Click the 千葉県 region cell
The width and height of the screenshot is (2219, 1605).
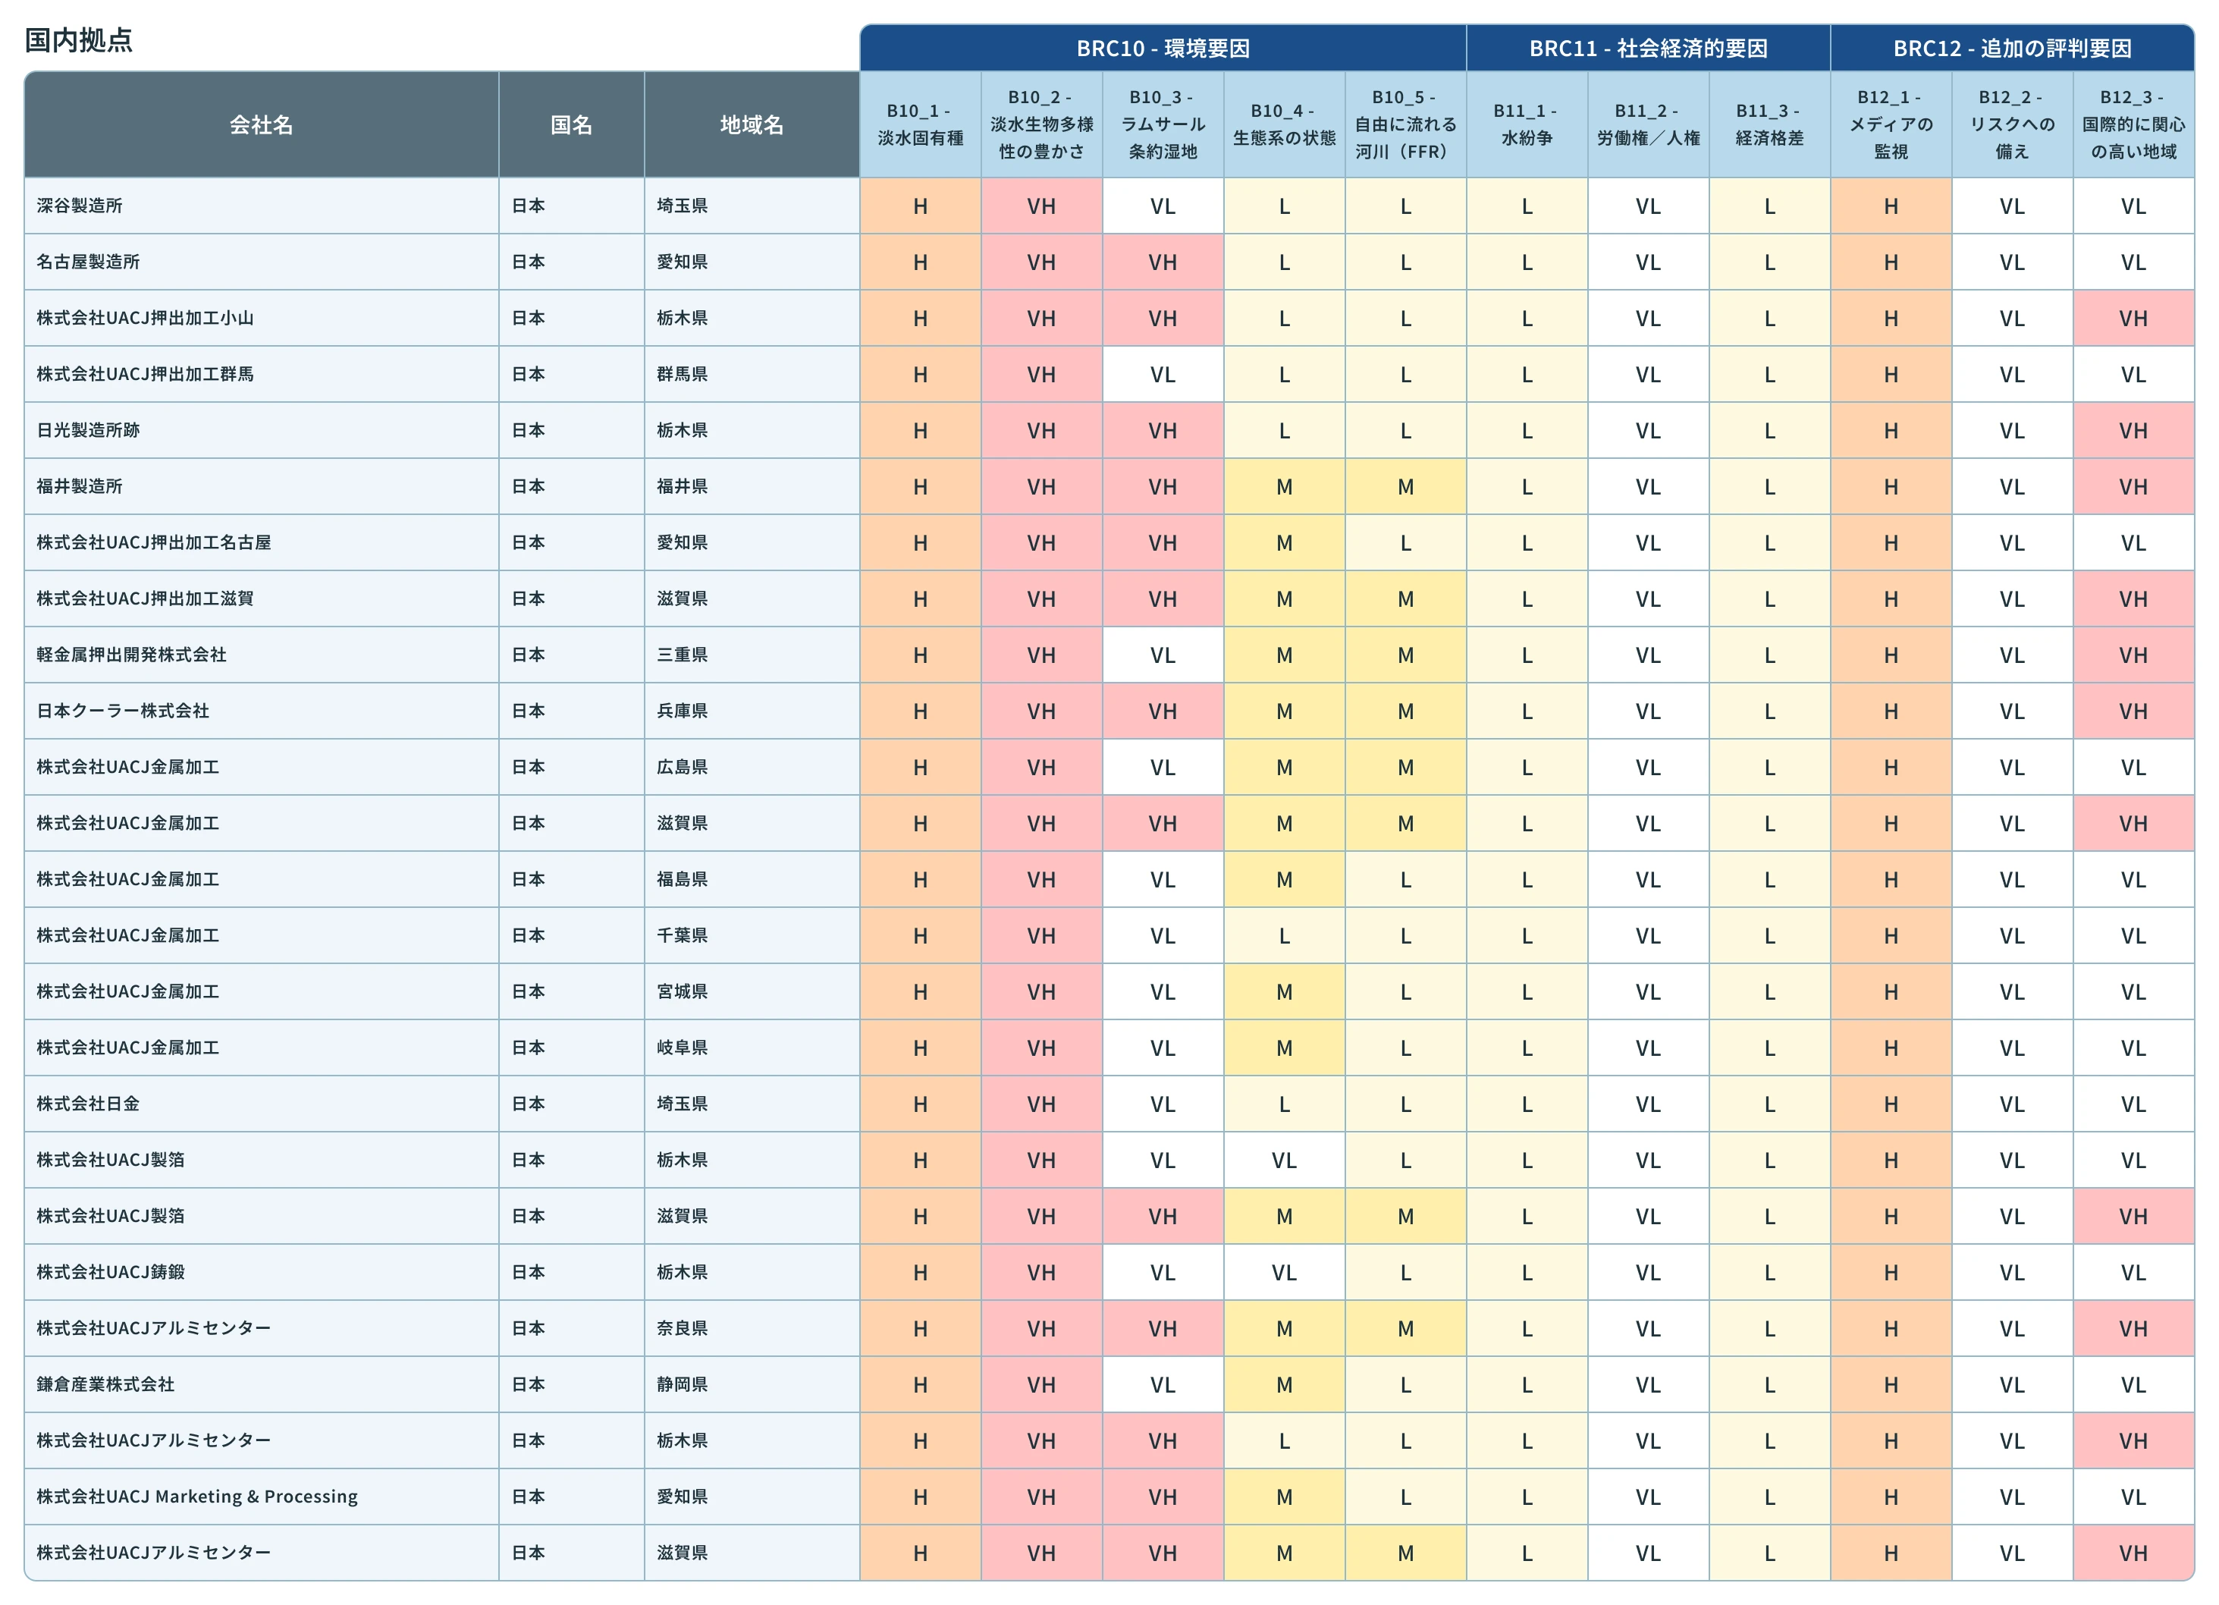tap(752, 935)
